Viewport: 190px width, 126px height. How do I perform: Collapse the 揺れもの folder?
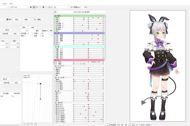[56, 103]
